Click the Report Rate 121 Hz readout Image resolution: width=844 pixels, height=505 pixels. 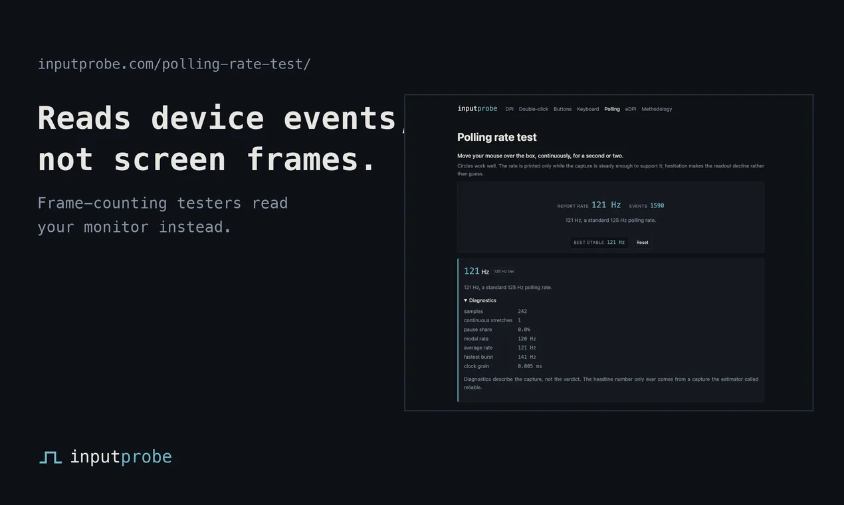(x=589, y=205)
